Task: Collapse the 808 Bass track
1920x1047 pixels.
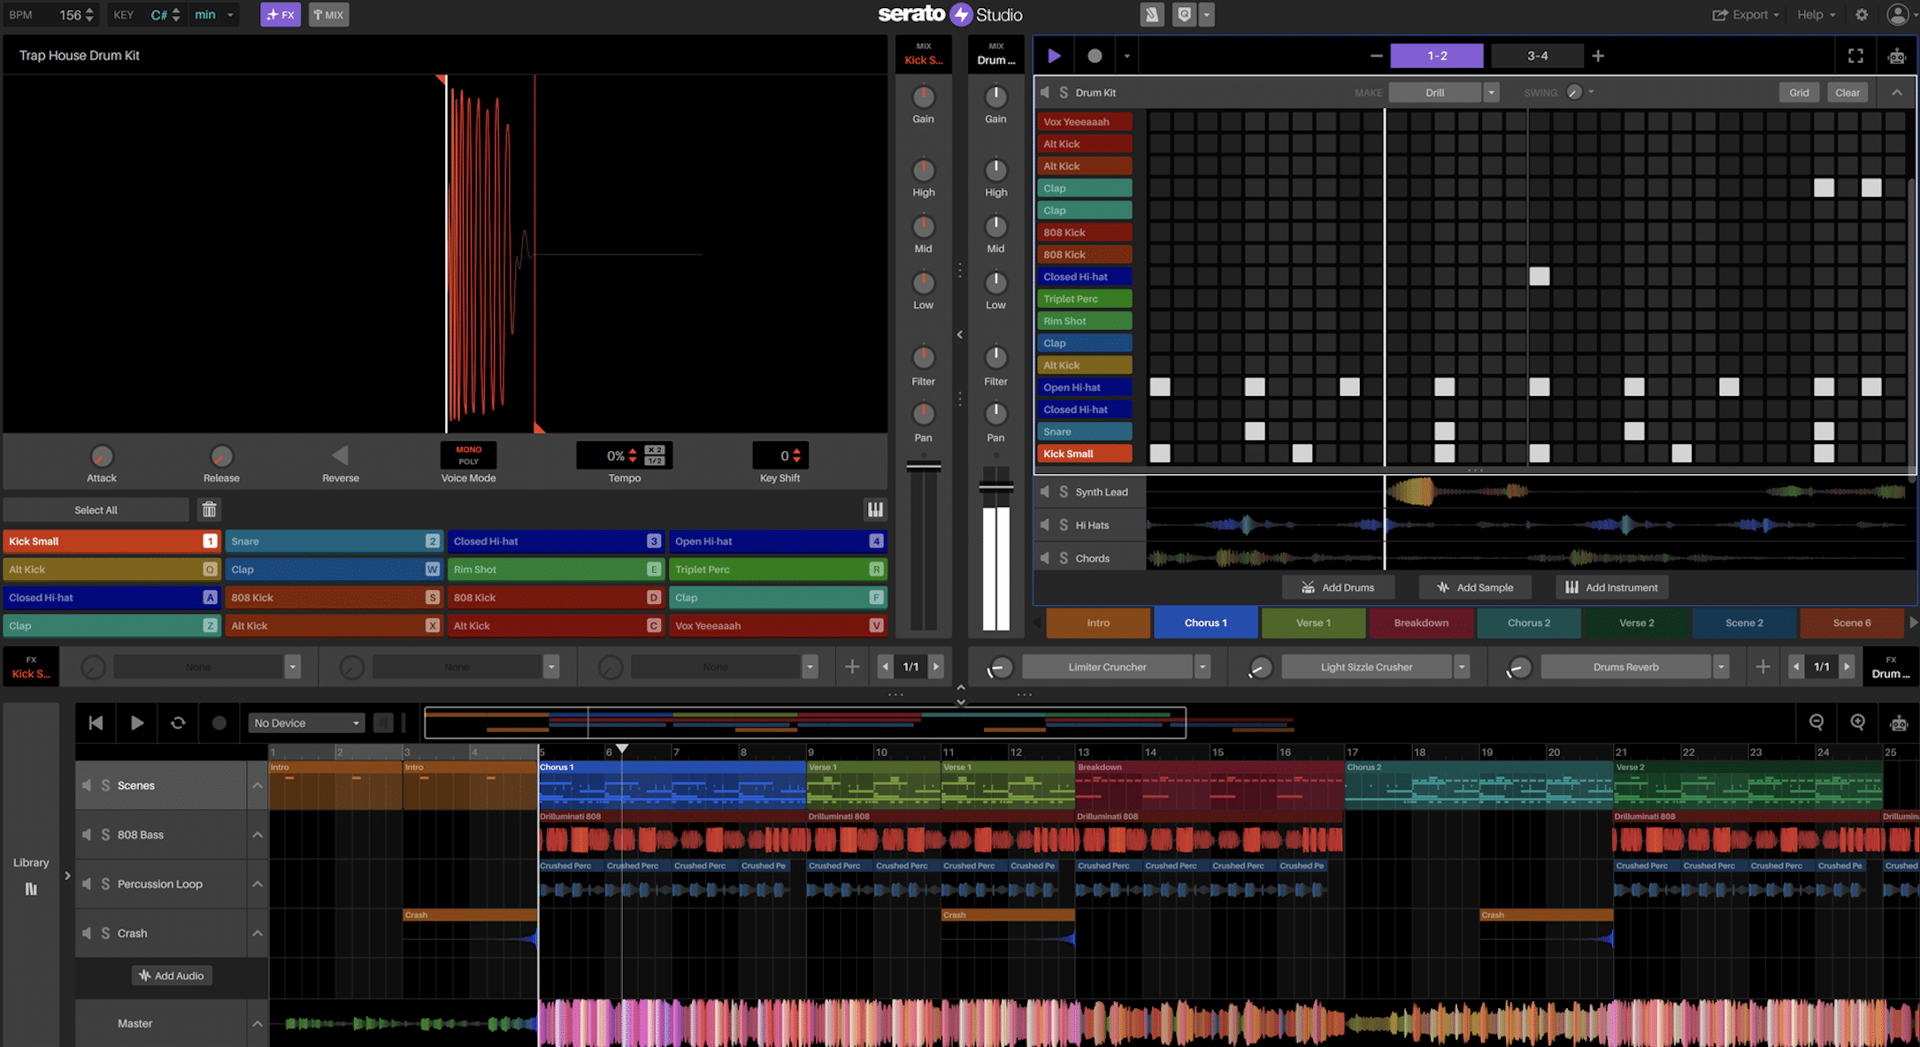Action: point(257,835)
